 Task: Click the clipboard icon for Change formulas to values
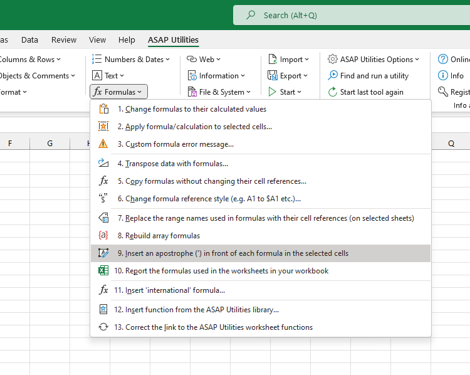[x=104, y=109]
